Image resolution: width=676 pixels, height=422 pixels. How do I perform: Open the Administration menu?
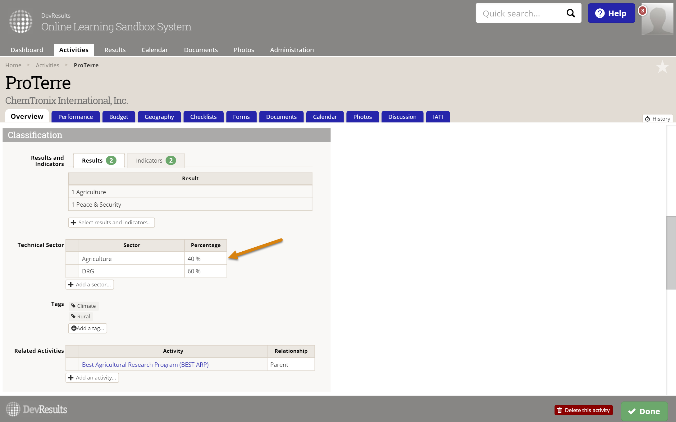[x=292, y=50]
